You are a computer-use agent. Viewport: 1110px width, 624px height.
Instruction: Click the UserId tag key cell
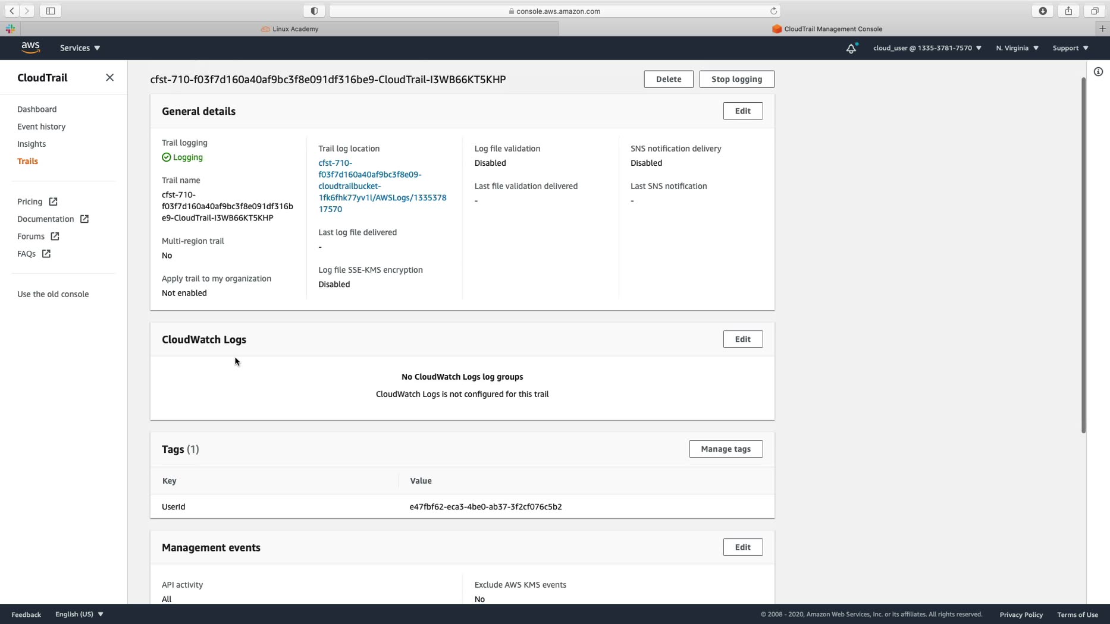pos(174,507)
